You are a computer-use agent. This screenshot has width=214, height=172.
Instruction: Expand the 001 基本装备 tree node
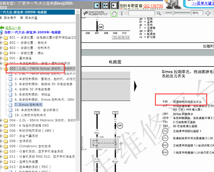click(x=1, y=58)
